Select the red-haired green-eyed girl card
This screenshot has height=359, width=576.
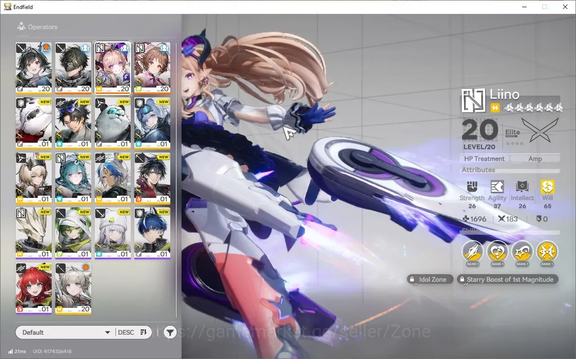pyautogui.click(x=34, y=289)
